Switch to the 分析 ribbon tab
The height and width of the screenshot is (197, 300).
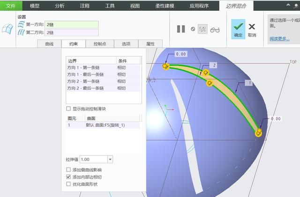[x=60, y=6]
